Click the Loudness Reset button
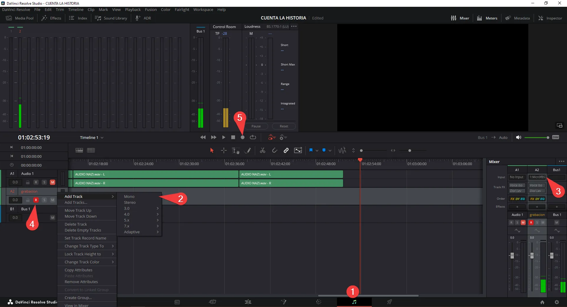Image resolution: width=567 pixels, height=307 pixels. 284,126
